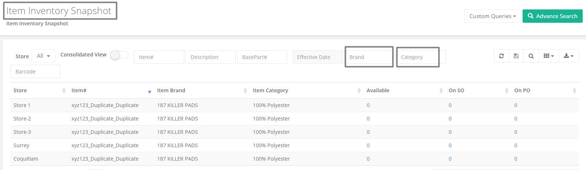Click the On SO value for Surrey row

click(450, 145)
